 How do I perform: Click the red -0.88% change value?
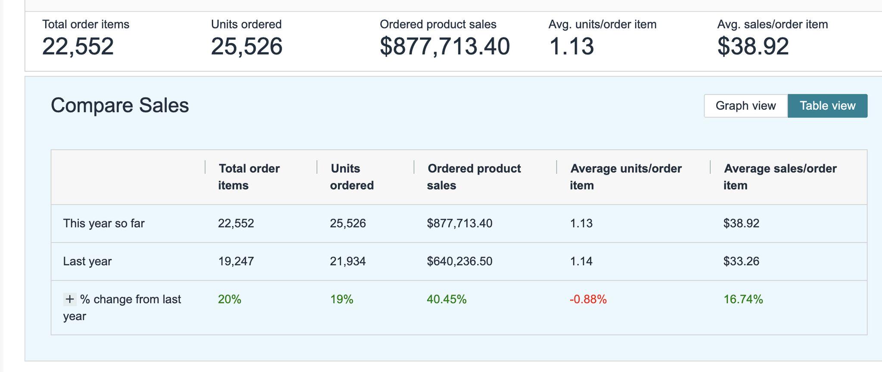[588, 299]
